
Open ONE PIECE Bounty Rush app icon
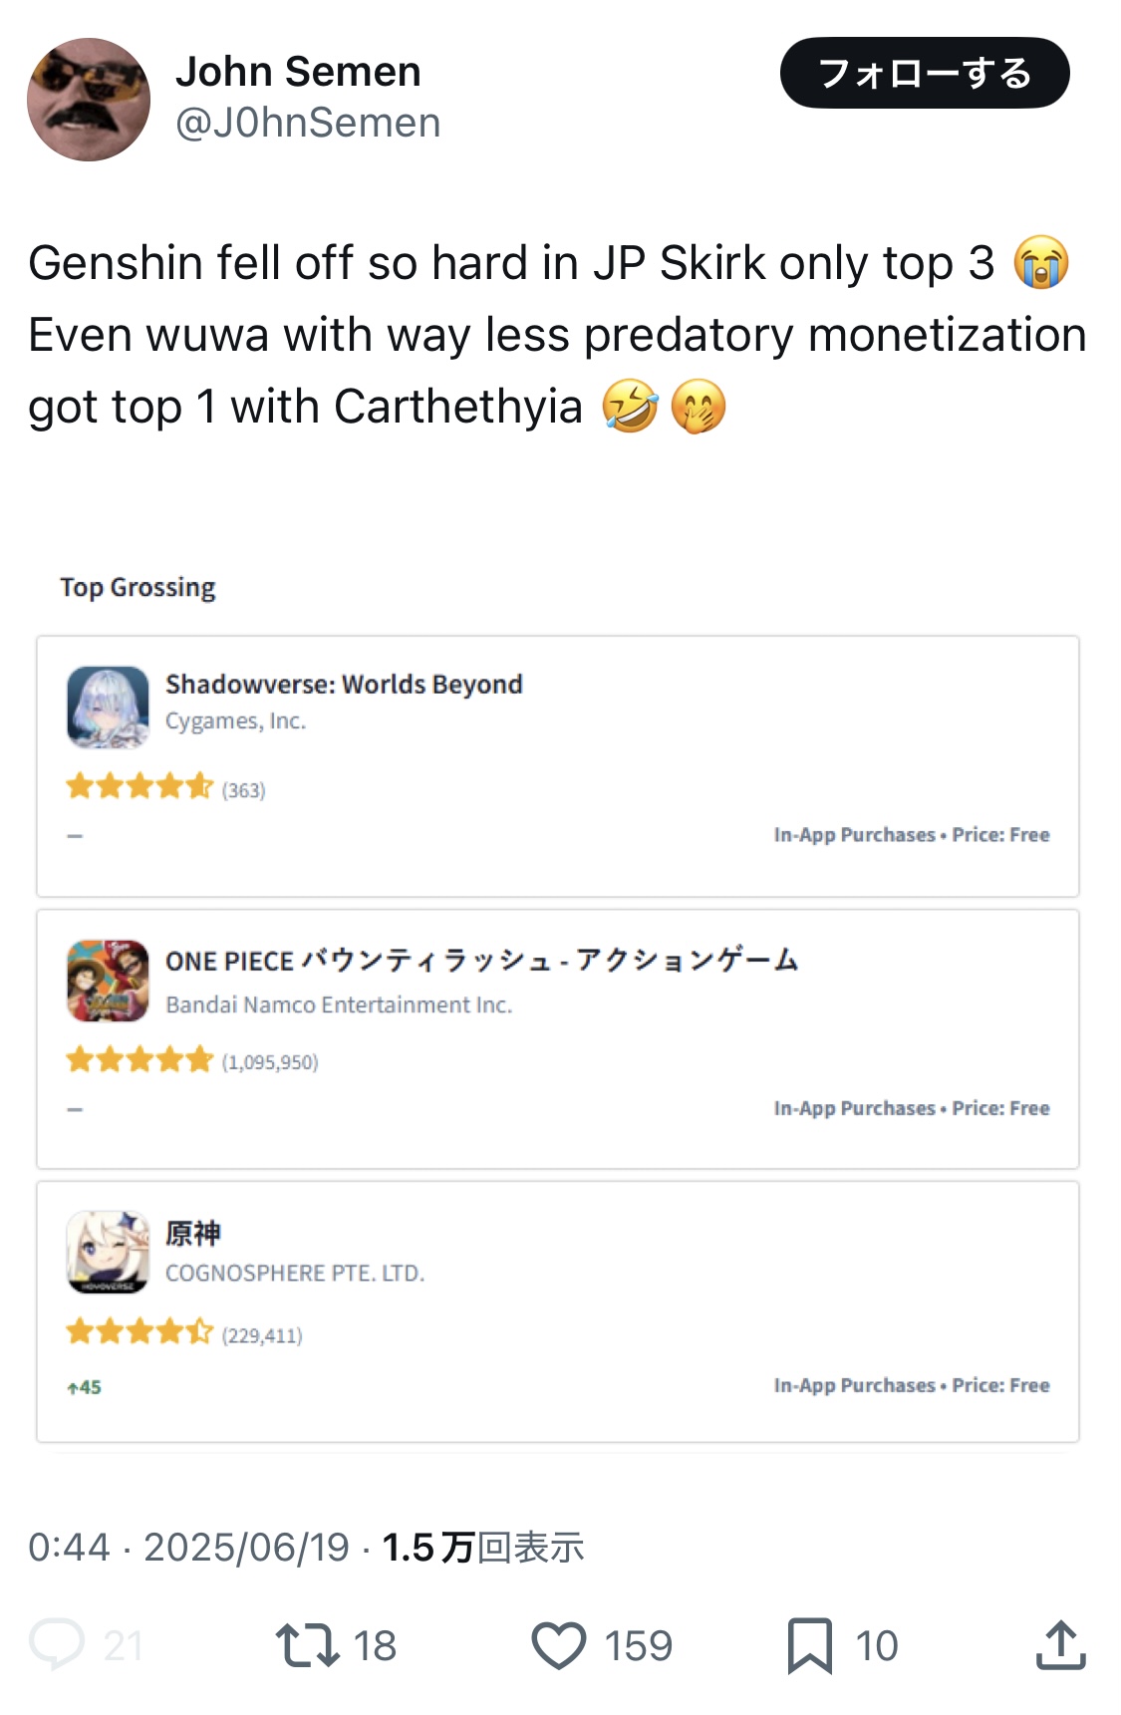pyautogui.click(x=108, y=981)
